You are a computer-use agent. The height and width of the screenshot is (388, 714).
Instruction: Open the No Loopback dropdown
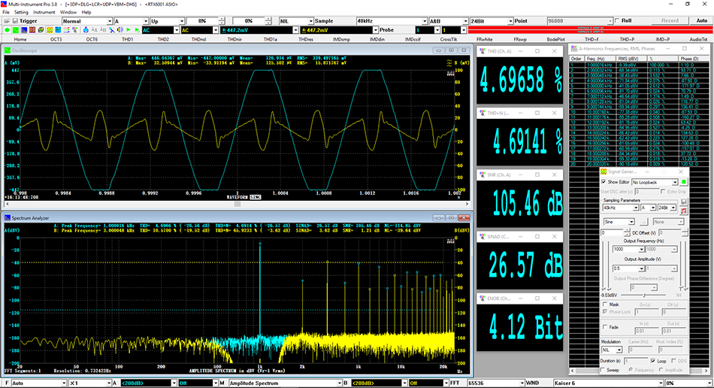coord(655,182)
